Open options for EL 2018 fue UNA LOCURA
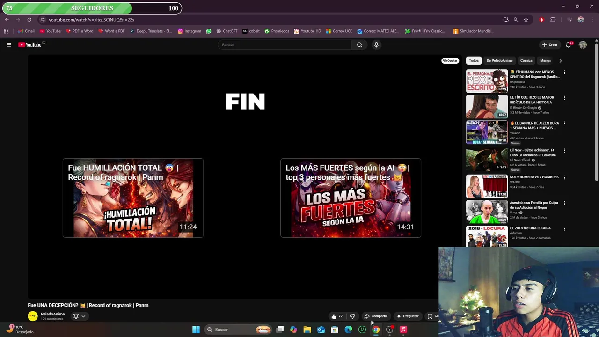This screenshot has width=599, height=337. (x=564, y=229)
